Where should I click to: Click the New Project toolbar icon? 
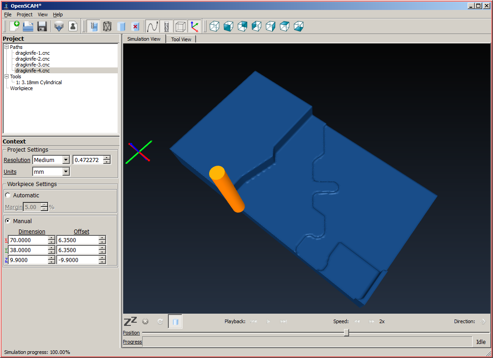pyautogui.click(x=14, y=26)
